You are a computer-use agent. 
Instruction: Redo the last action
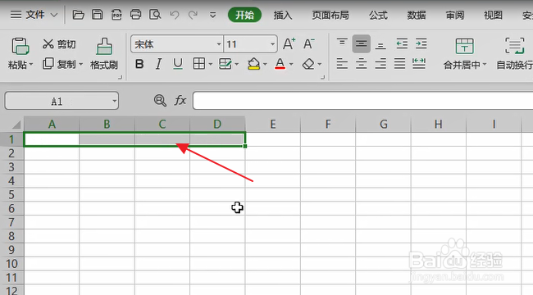pyautogui.click(x=193, y=15)
